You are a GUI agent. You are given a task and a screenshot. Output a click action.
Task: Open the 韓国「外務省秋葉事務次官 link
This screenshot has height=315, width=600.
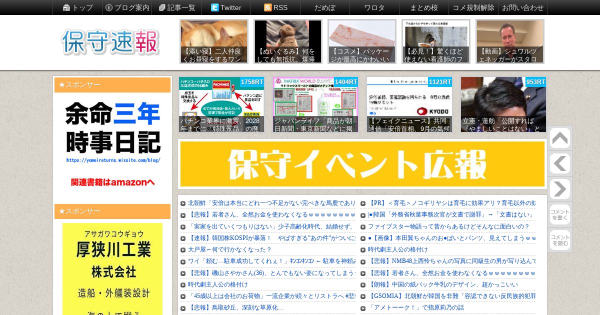pyautogui.click(x=452, y=214)
